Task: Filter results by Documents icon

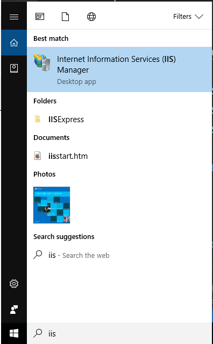Action: point(65,17)
